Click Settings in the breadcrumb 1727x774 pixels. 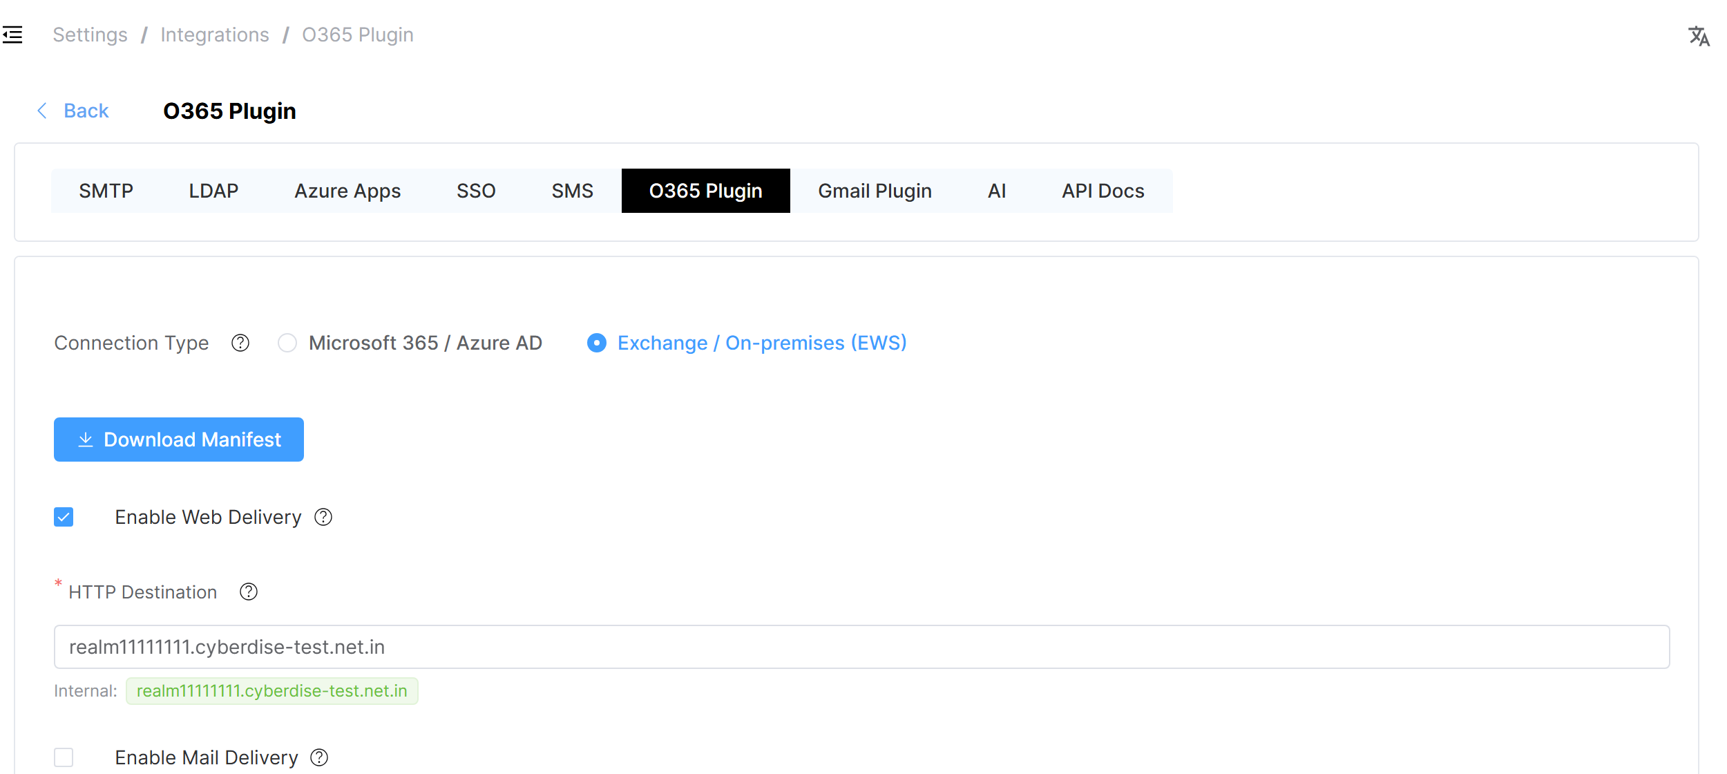(90, 35)
